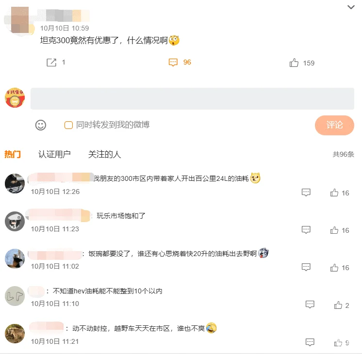Expand the post options chevron
Screen dimensions: 362x354
pyautogui.click(x=351, y=7)
